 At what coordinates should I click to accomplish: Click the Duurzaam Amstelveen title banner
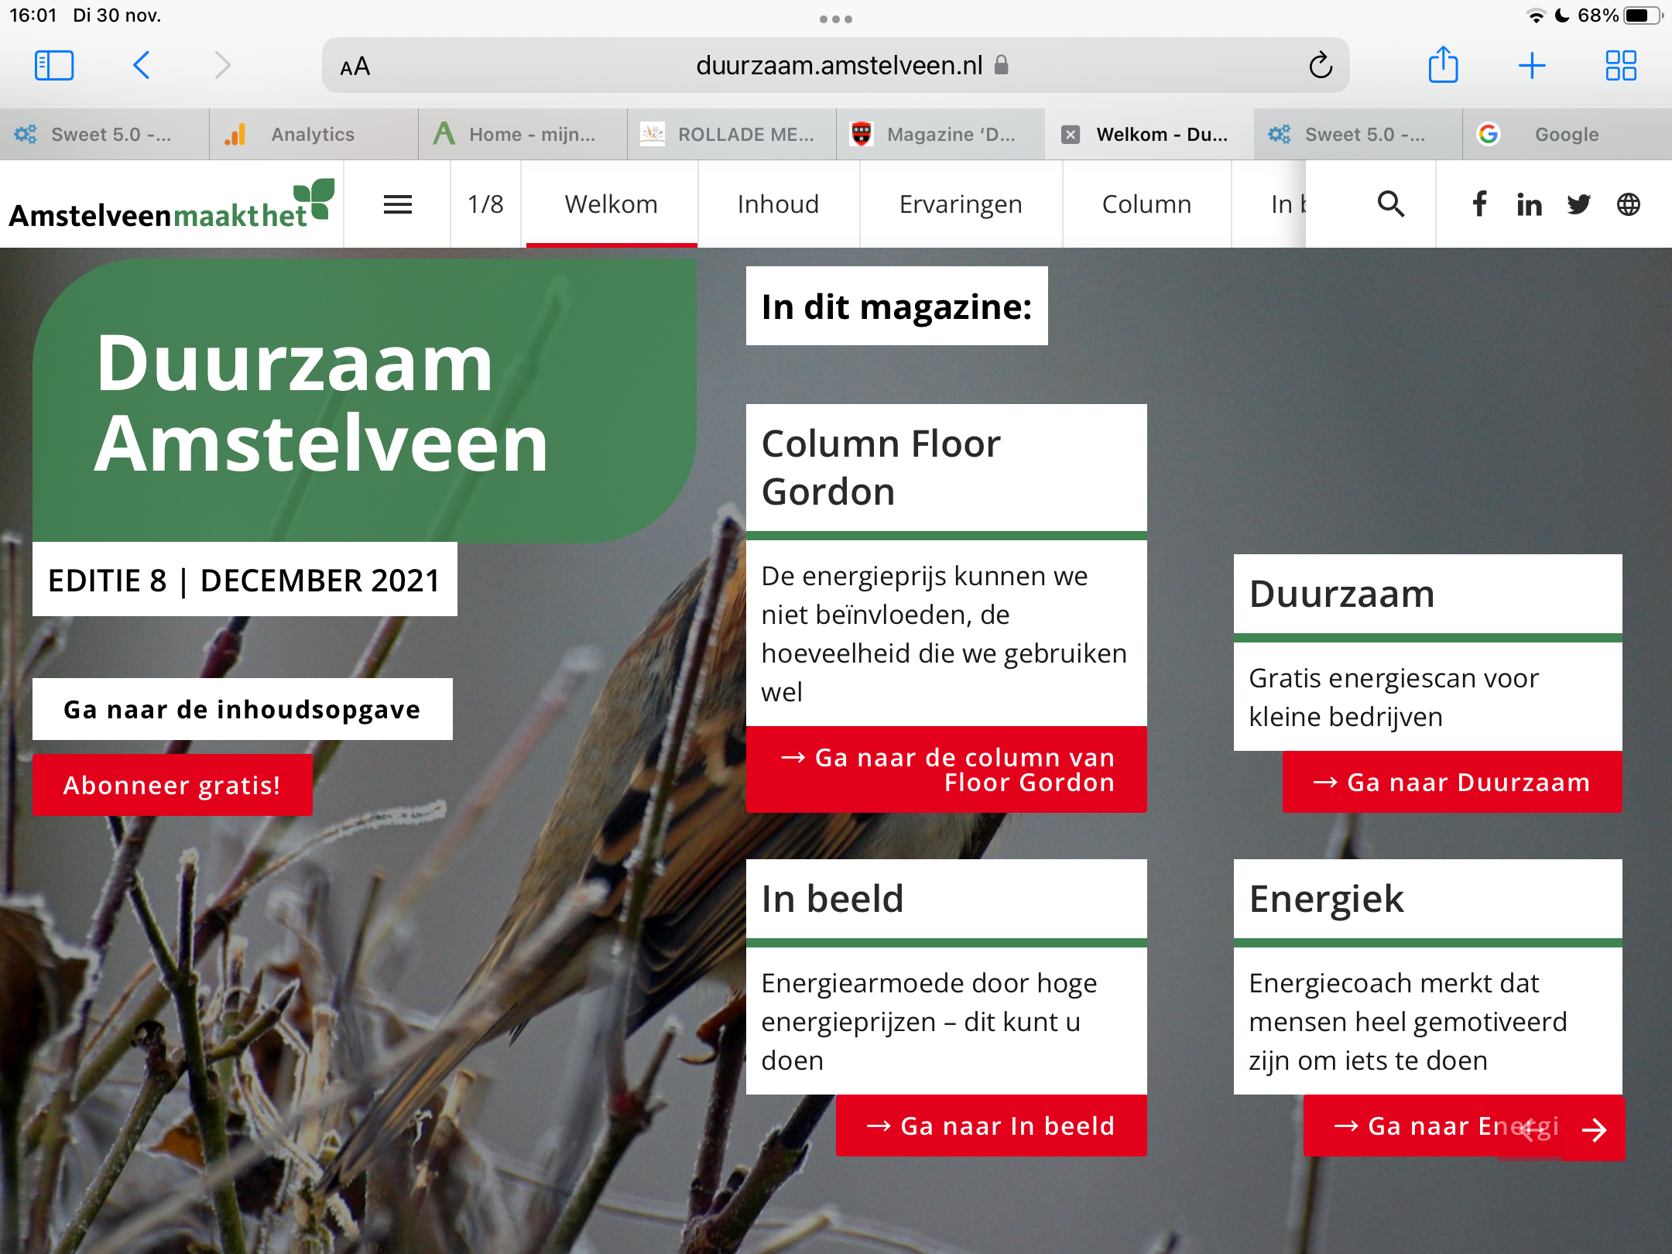(x=364, y=401)
